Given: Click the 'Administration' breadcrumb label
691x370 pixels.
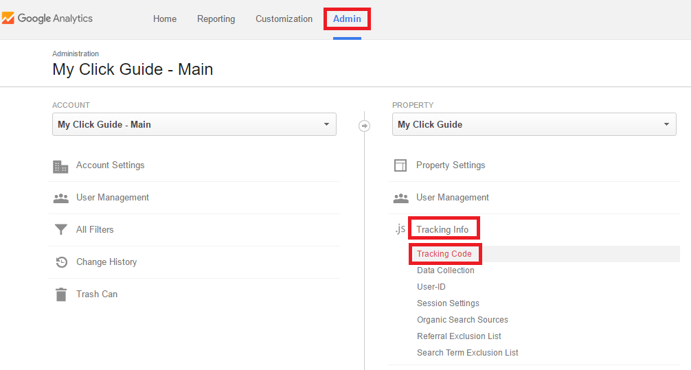Looking at the screenshot, I should click(76, 54).
